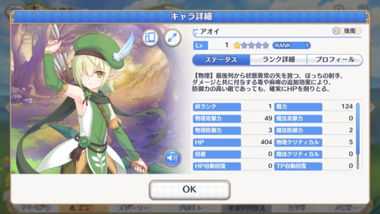Tap the fifth gray star

266,46
